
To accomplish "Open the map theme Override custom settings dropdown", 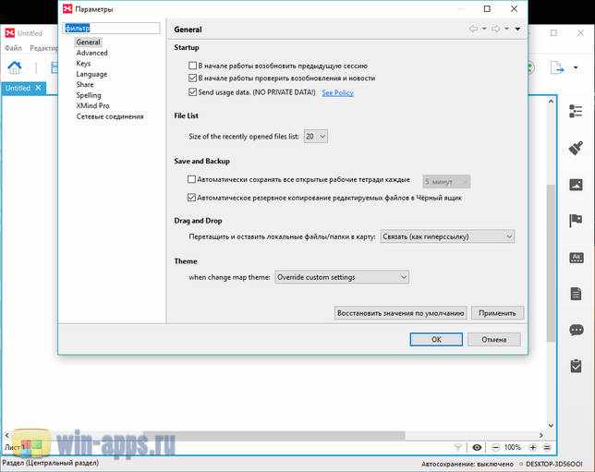I will click(x=342, y=277).
